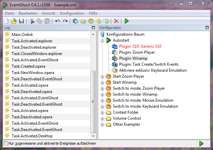Click the red X delete icon
Image resolution: width=213 pixels, height=150 pixels.
pos(116,21)
